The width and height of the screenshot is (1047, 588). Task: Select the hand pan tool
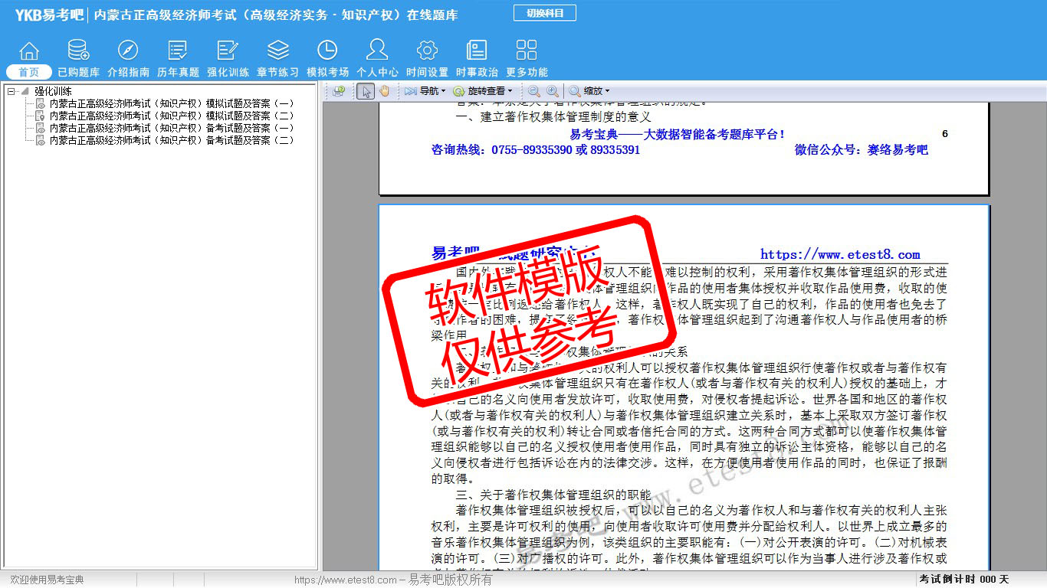[385, 91]
